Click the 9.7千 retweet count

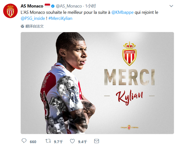(59, 142)
